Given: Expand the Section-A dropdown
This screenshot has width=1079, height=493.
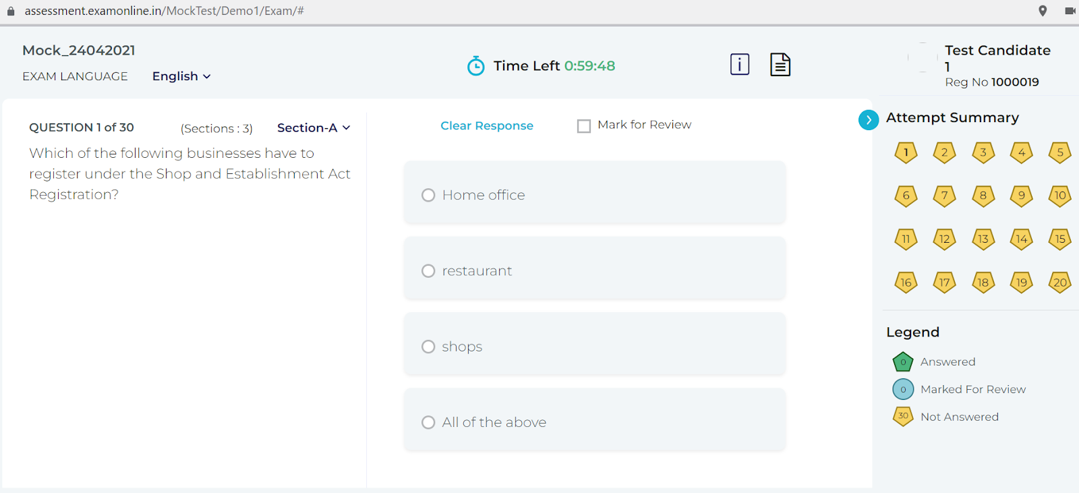Looking at the screenshot, I should pos(314,128).
